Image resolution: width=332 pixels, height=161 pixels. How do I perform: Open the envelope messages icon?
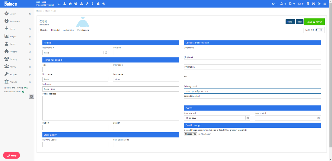point(299,4)
